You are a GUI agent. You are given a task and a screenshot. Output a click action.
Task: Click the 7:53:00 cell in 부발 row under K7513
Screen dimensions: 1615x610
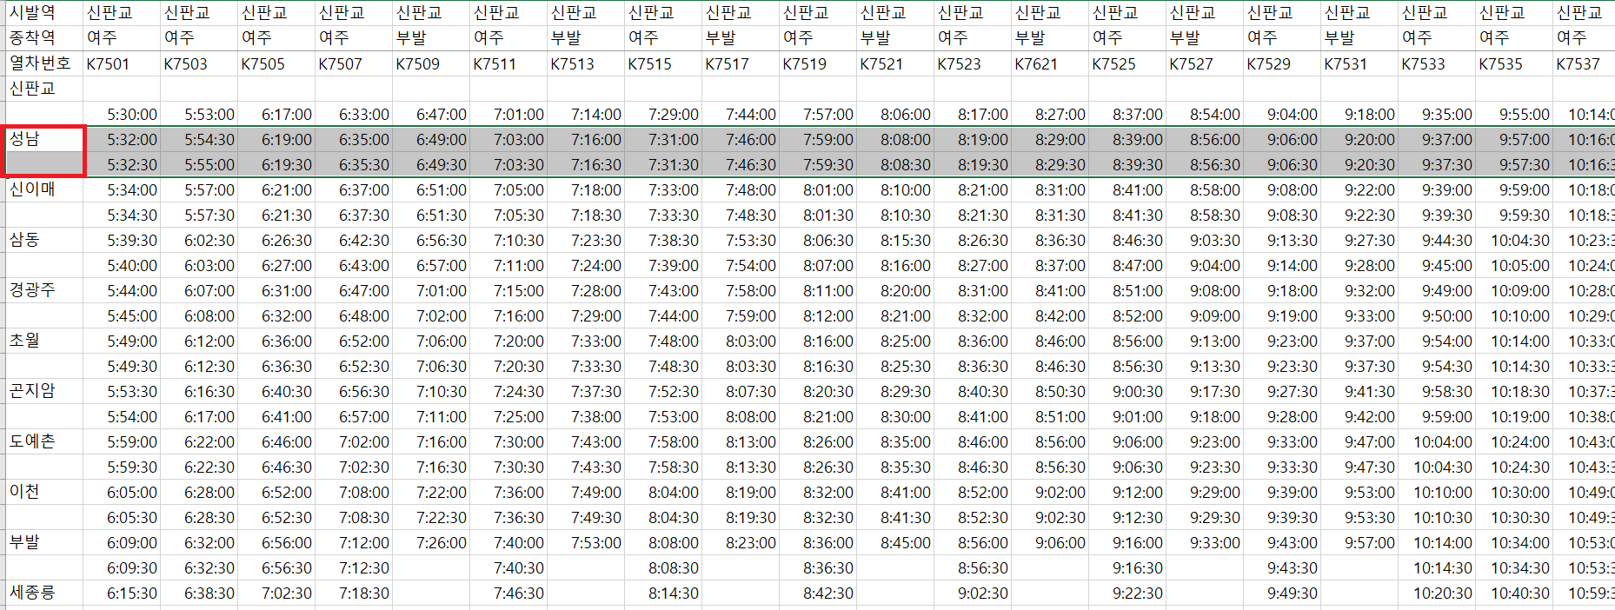(x=586, y=542)
